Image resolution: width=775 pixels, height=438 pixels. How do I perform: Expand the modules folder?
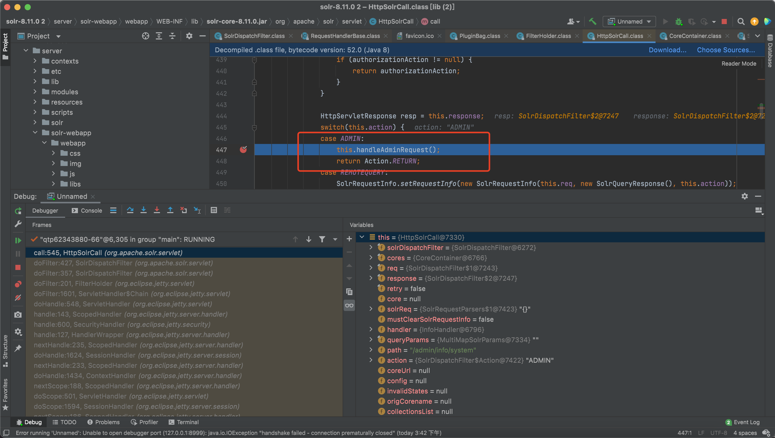pos(35,91)
